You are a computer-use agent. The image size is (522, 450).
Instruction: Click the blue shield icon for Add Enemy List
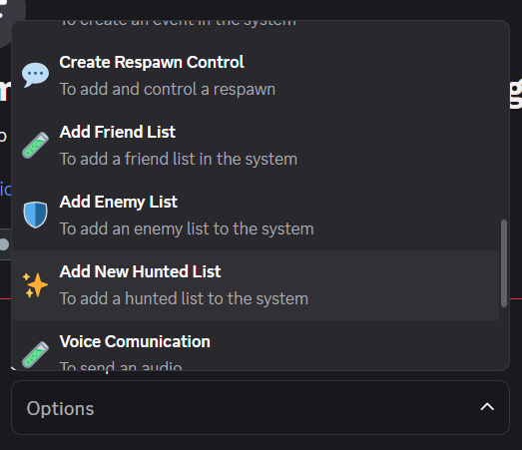[35, 215]
